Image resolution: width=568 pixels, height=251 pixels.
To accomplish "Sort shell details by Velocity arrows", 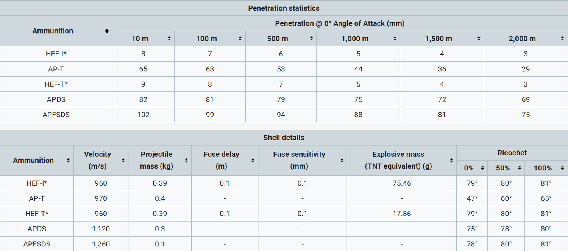I will 123,160.
